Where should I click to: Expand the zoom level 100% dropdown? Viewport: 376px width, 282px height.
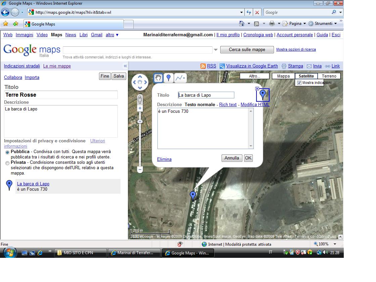(335, 244)
